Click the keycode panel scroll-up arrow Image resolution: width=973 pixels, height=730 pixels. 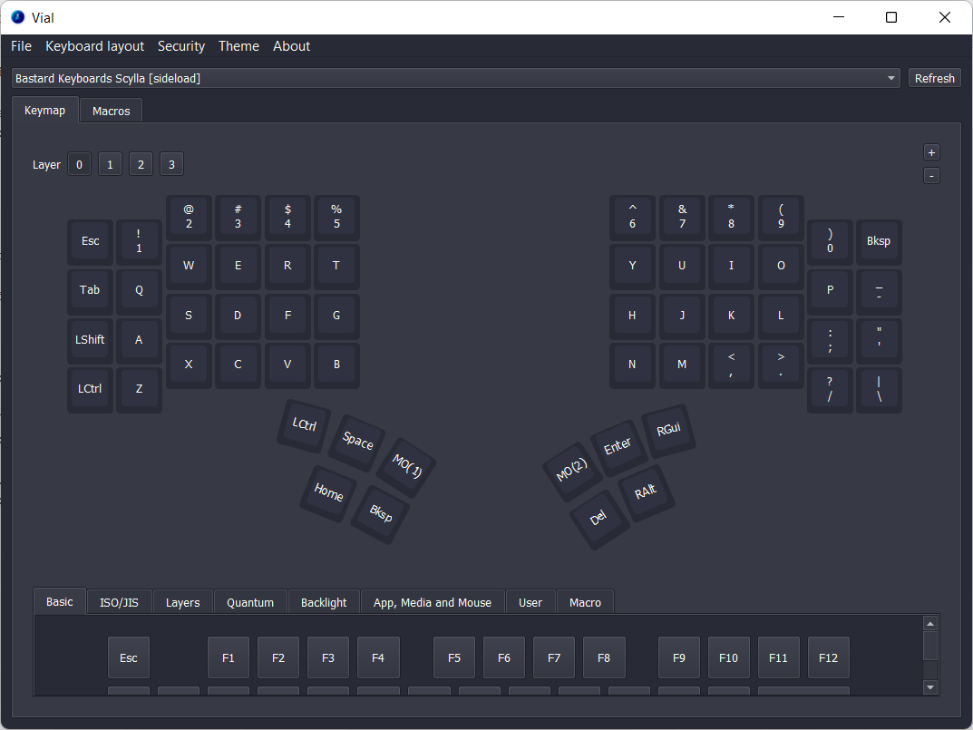929,623
